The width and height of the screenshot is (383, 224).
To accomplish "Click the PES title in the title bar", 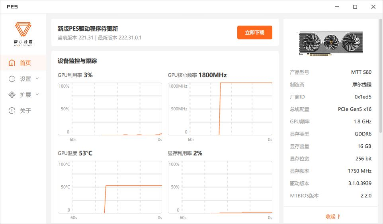I will [x=12, y=7].
